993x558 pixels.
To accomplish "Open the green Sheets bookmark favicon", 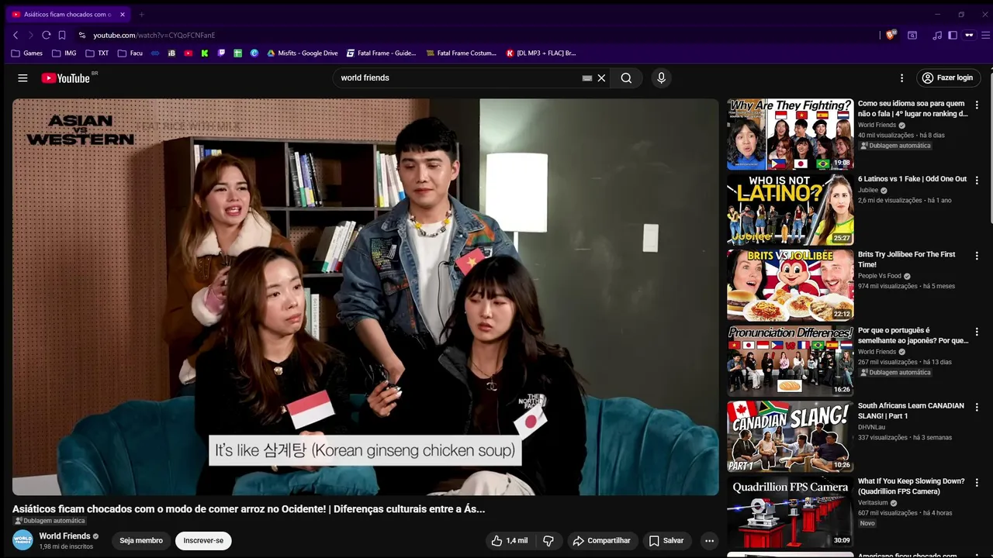I will [237, 53].
